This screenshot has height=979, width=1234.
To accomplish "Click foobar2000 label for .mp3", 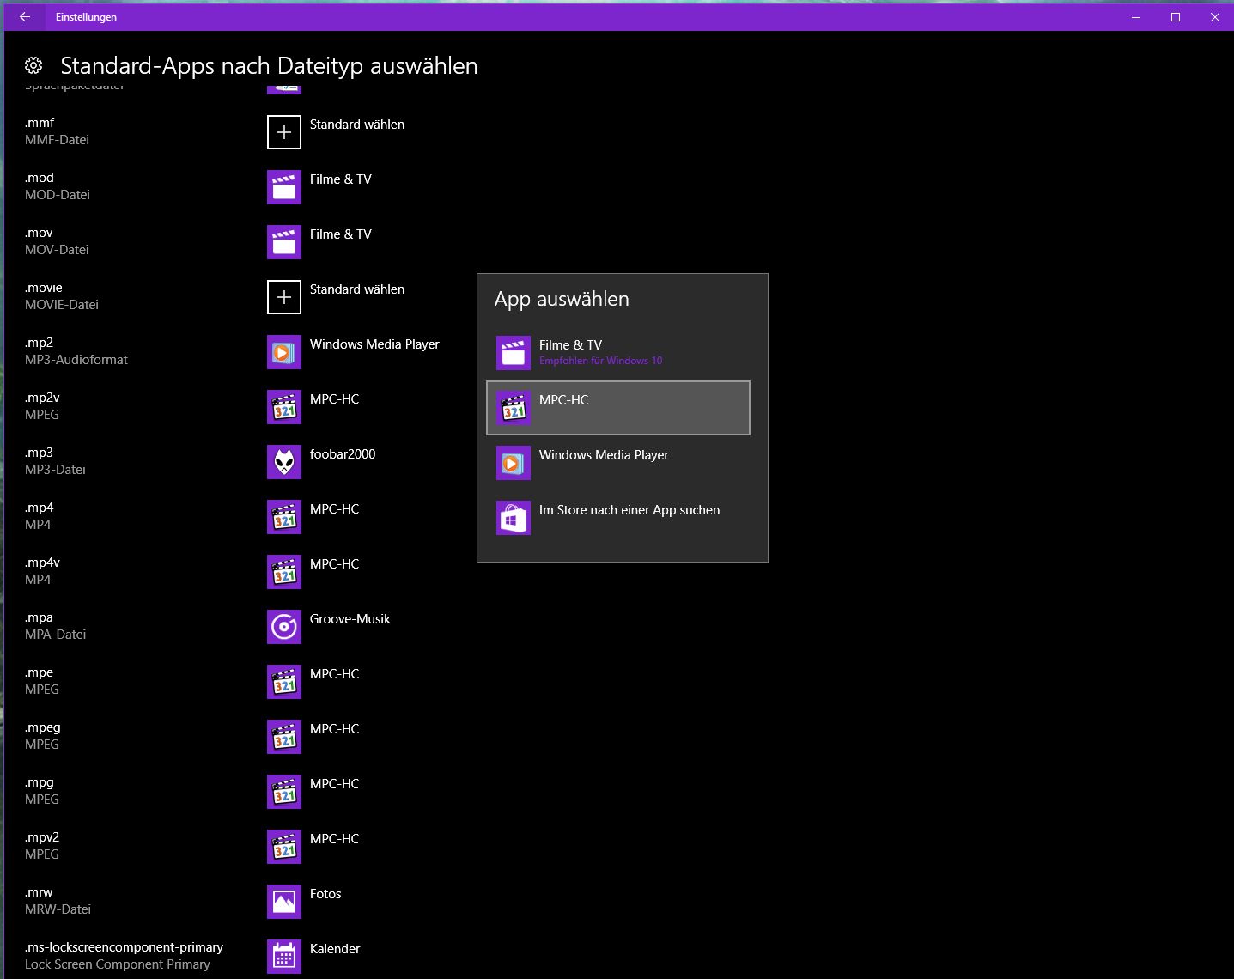I will click(343, 454).
